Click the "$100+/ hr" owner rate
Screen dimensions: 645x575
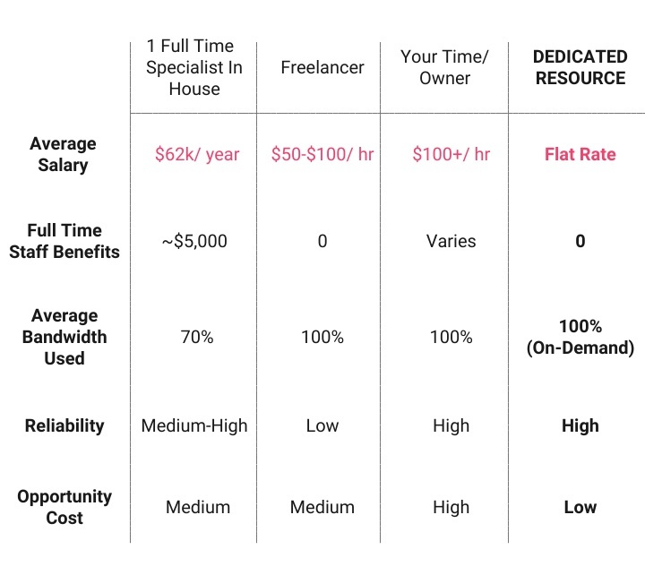click(x=451, y=154)
